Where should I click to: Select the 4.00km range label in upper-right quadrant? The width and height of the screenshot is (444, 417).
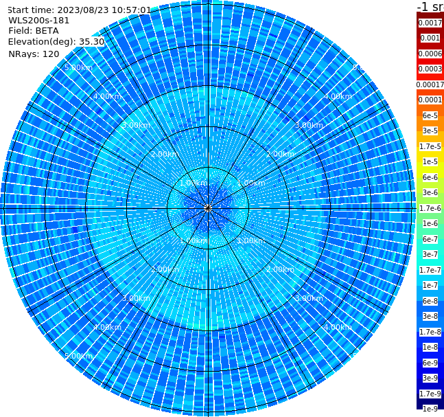[338, 96]
